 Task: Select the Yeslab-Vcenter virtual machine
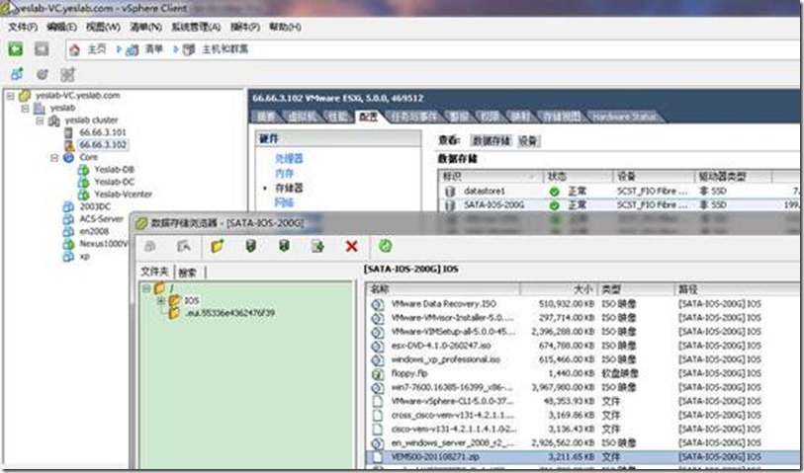(123, 194)
